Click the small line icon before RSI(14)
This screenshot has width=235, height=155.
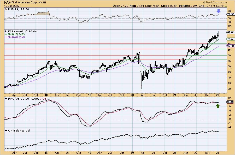pos(6,9)
